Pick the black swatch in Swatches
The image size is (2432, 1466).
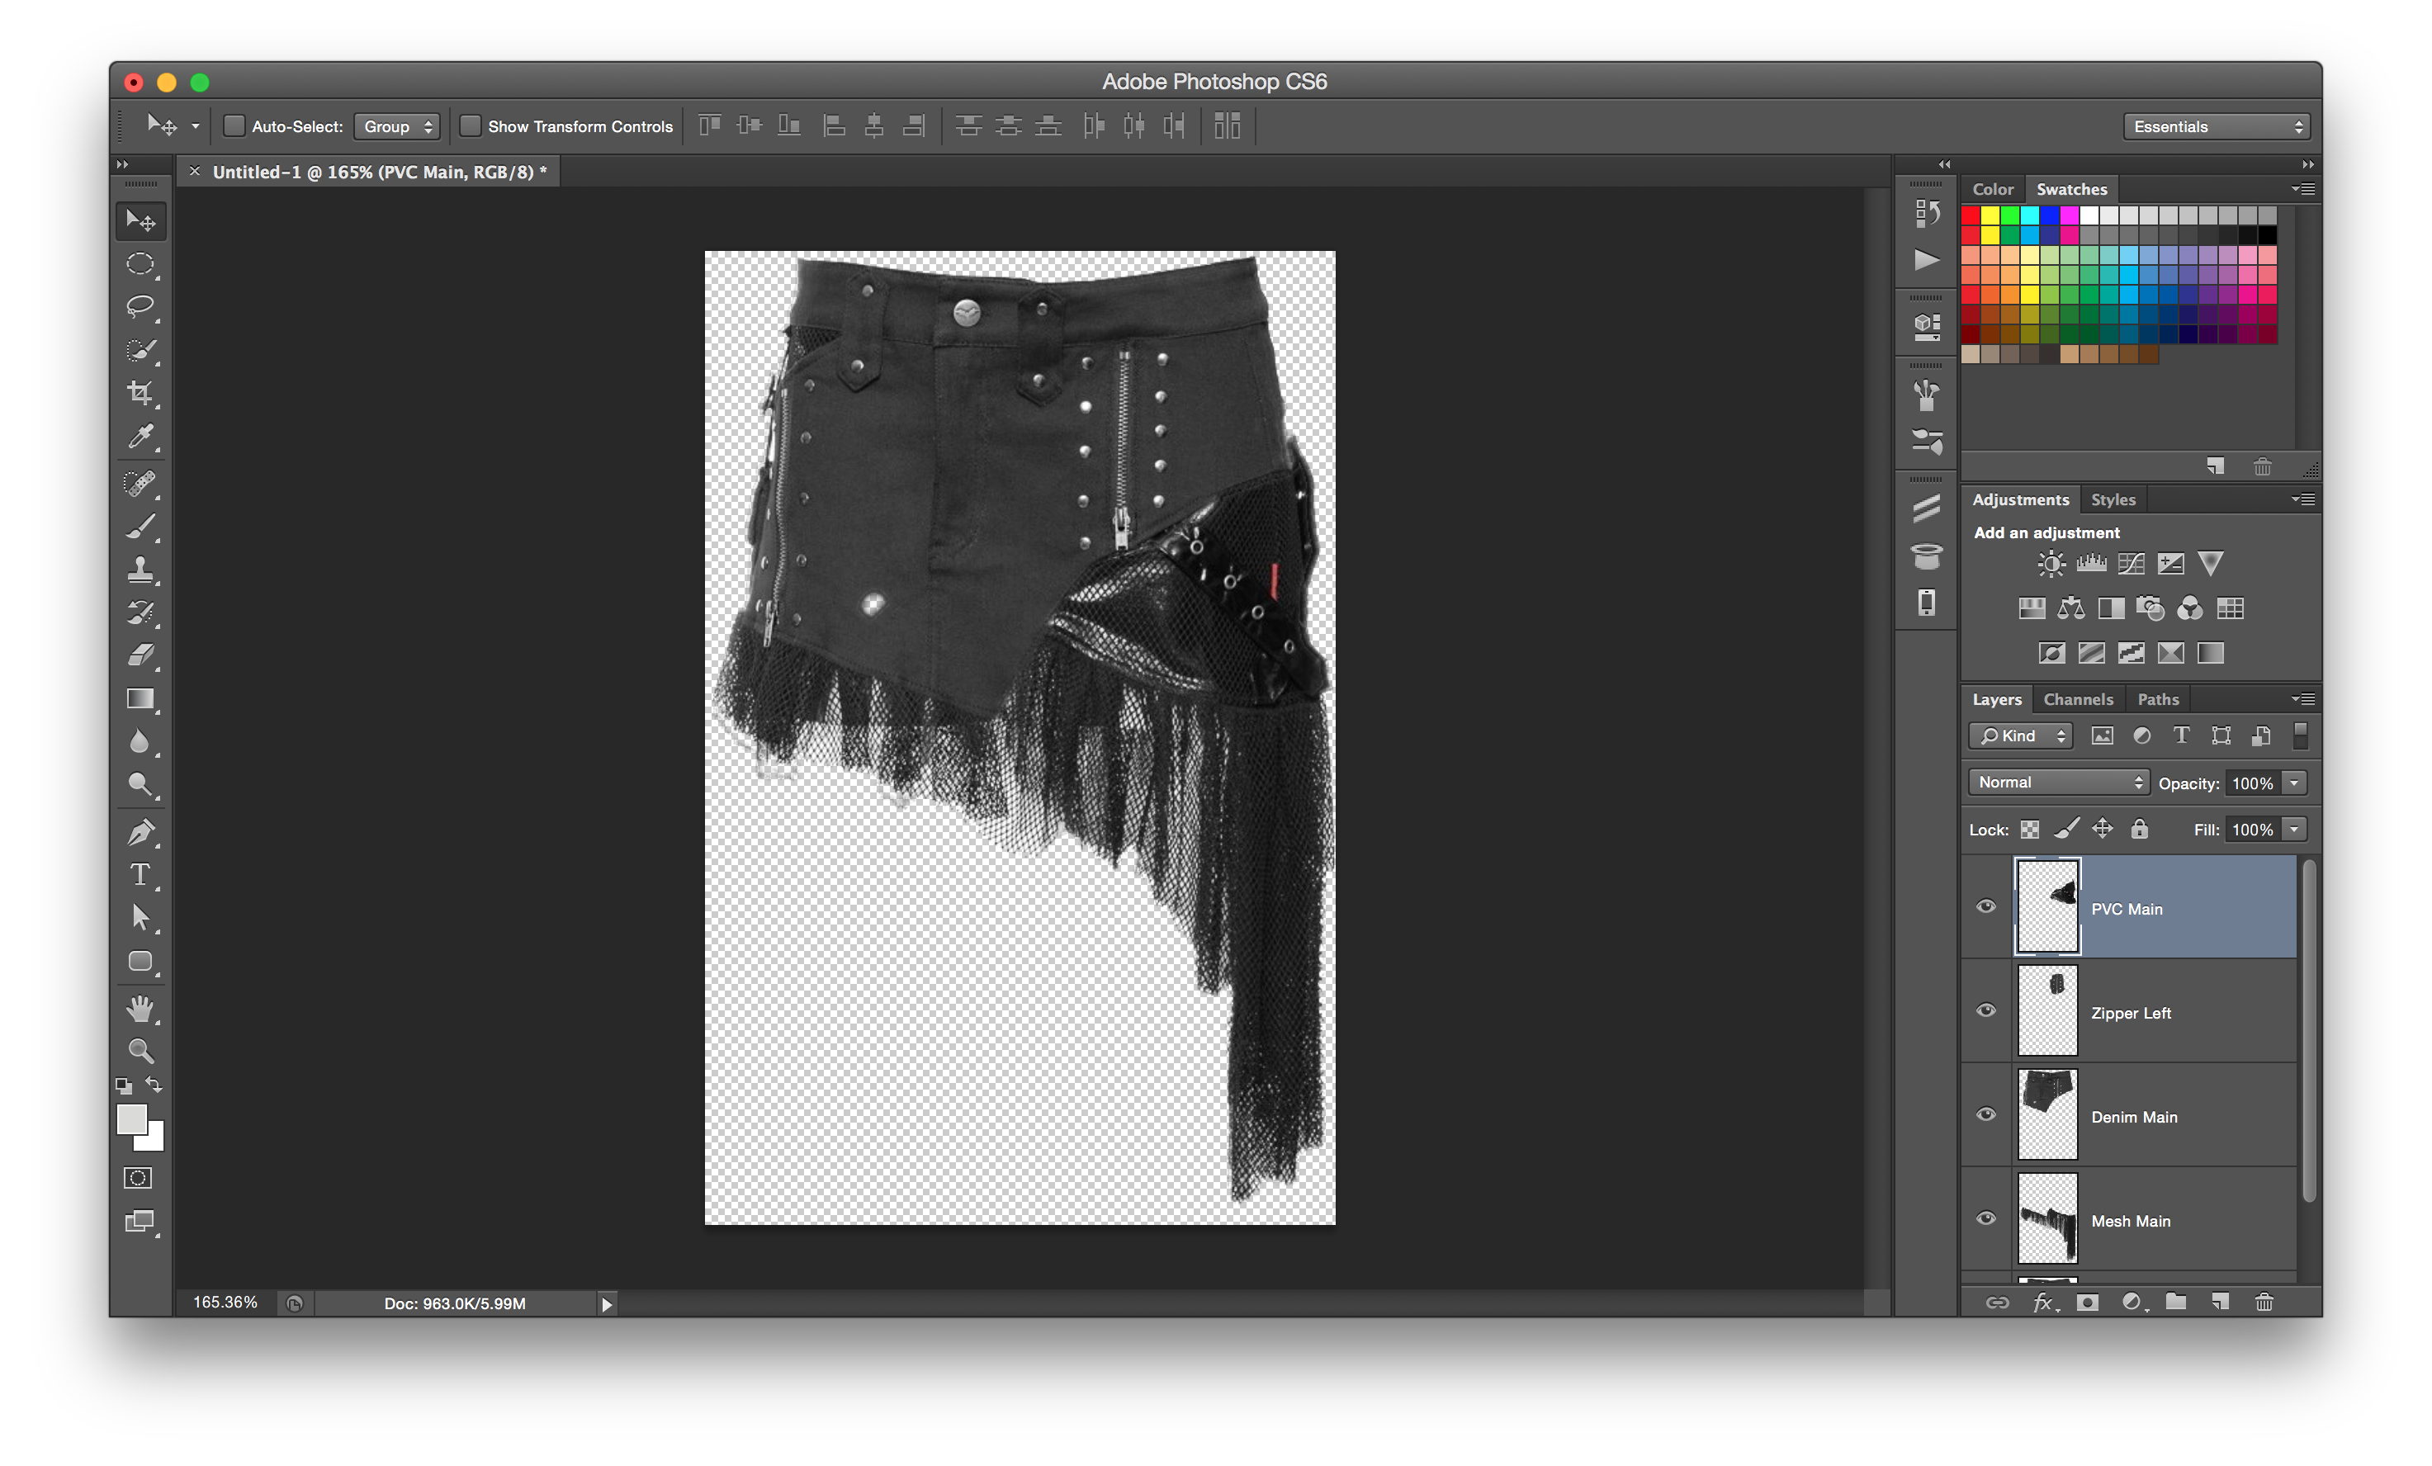2267,235
